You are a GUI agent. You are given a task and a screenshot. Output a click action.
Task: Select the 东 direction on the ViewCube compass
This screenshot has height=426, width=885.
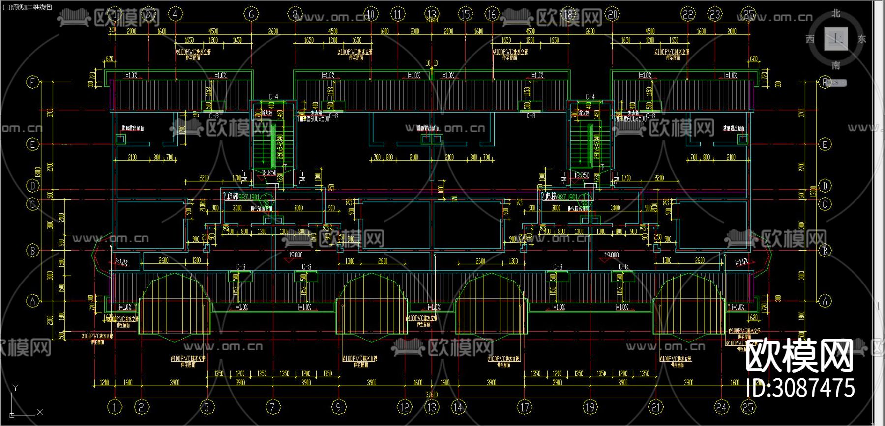(862, 39)
